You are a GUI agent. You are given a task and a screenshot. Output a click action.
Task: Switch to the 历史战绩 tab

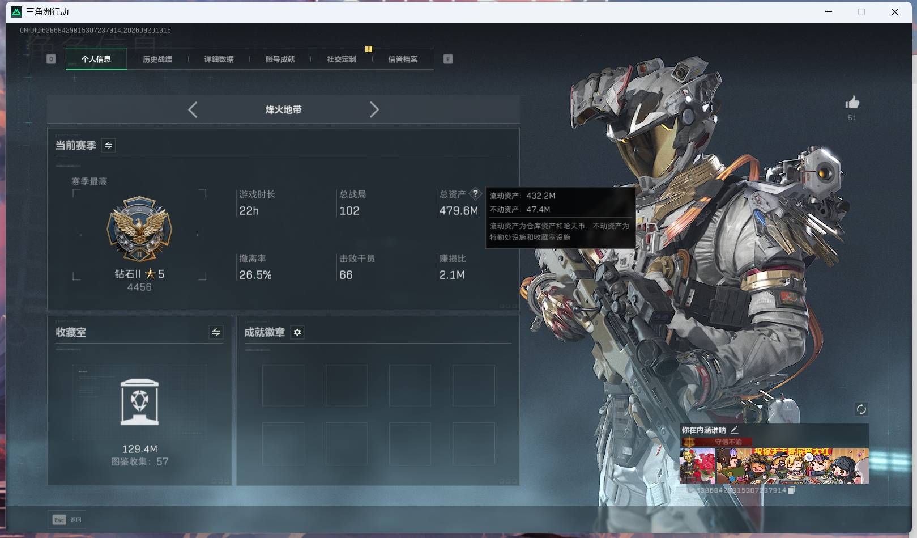(157, 59)
